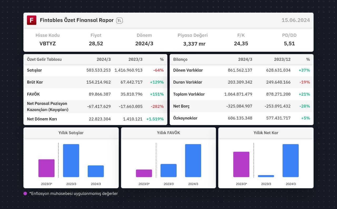Click the tall blue 2023/3 bar in Yıllık Satışlar

71,161
